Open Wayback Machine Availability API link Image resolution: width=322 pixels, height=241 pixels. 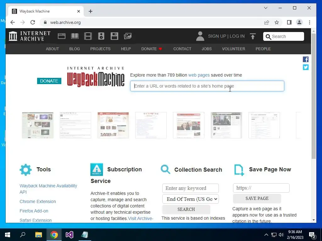(48, 189)
